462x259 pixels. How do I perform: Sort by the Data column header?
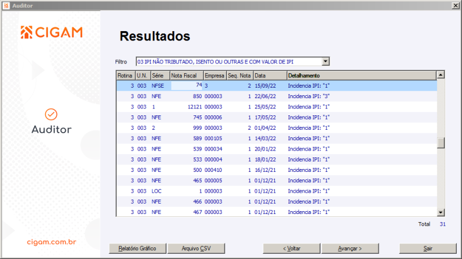coord(270,76)
